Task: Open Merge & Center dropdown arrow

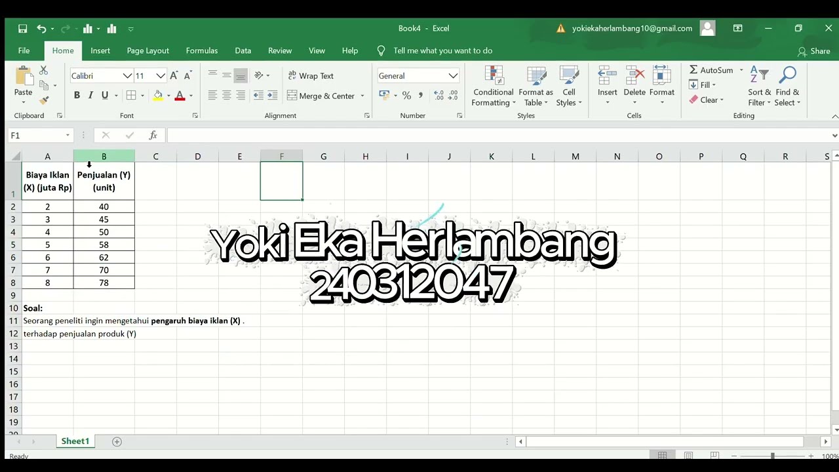Action: tap(362, 96)
